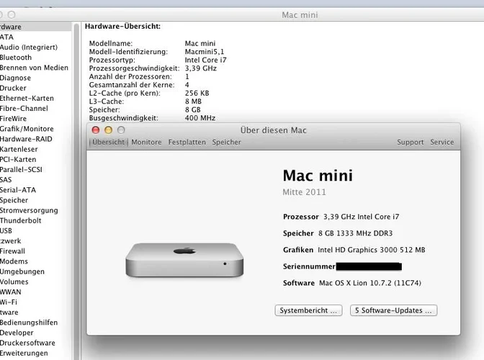Click the 256 KB L2-Cache value
Image resolution: width=484 pixels, height=360 pixels.
(x=197, y=93)
